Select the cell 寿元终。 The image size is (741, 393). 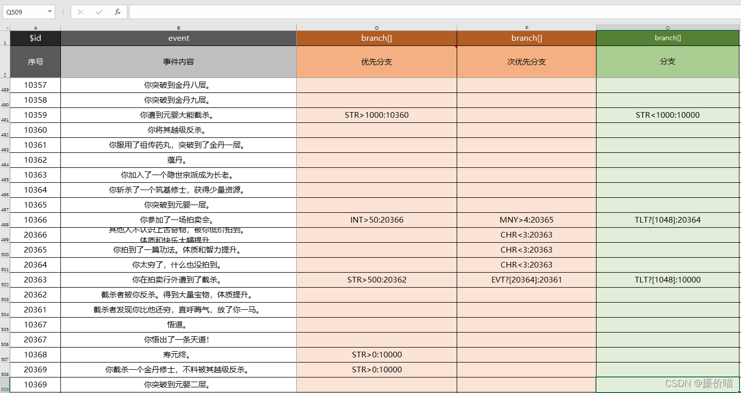[179, 355]
